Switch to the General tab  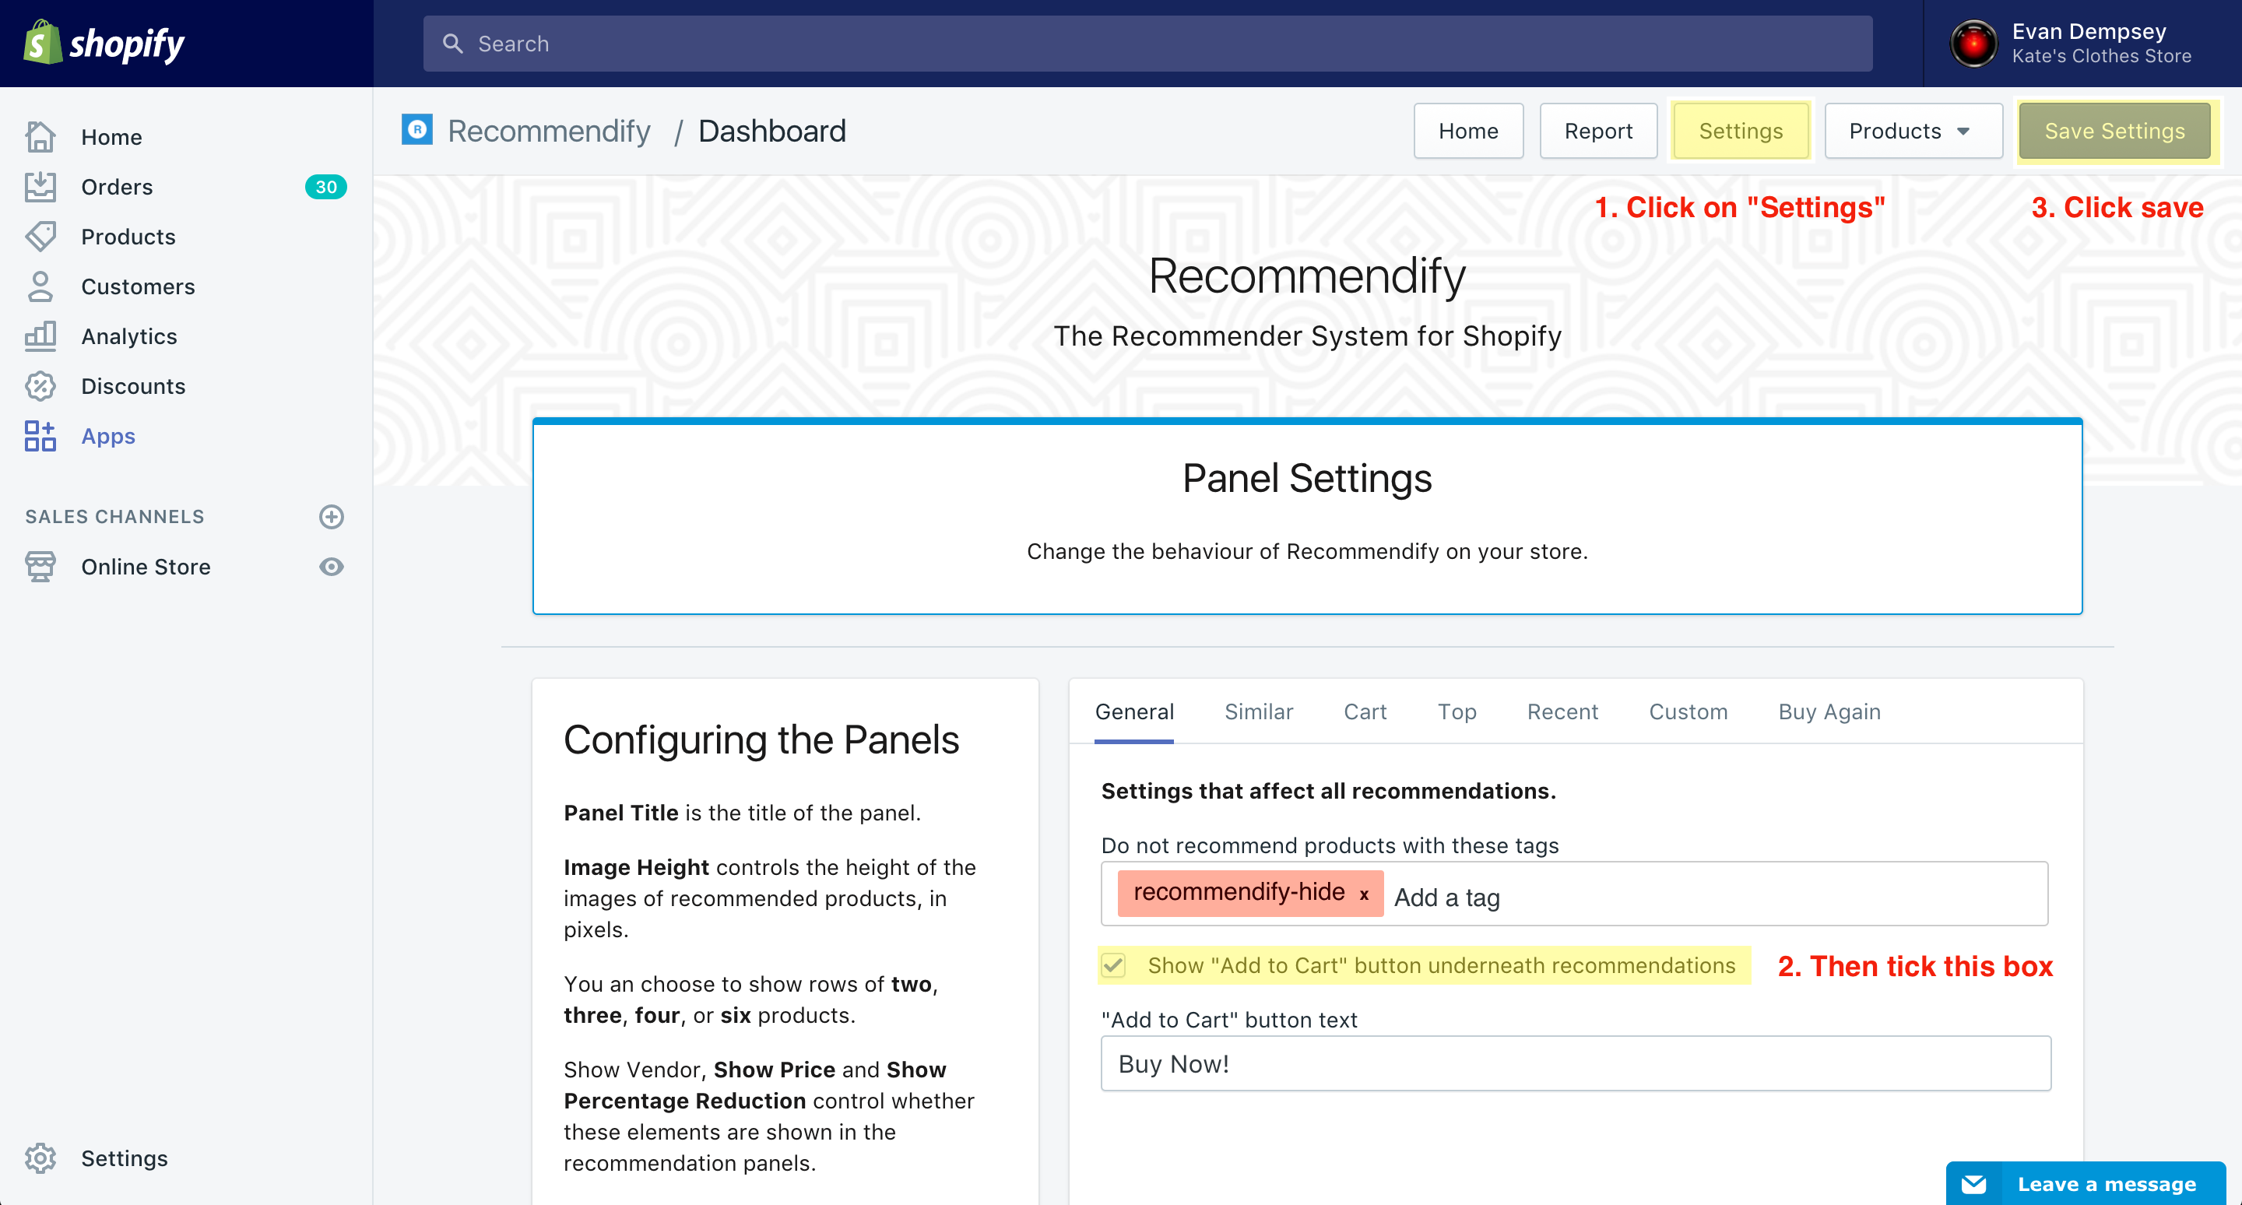pos(1134,711)
